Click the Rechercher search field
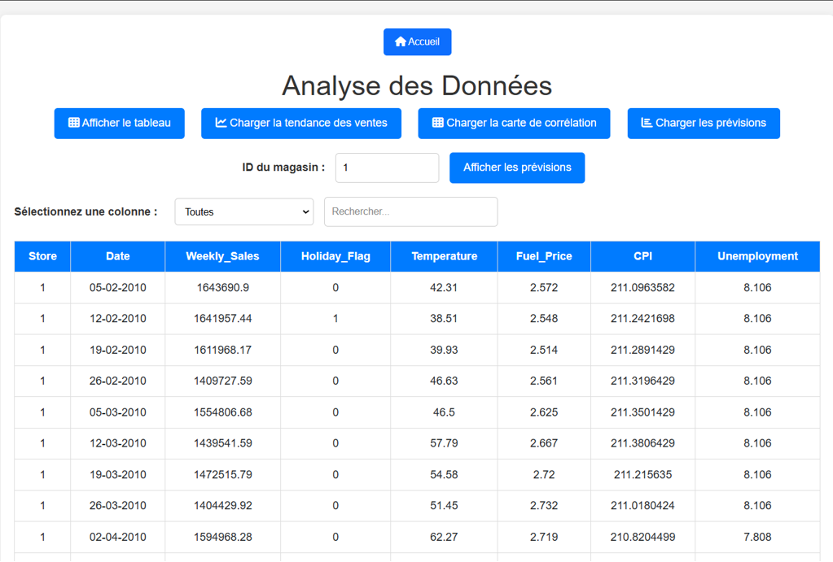 pos(410,211)
